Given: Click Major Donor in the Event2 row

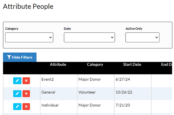Looking at the screenshot, I should [90, 79].
